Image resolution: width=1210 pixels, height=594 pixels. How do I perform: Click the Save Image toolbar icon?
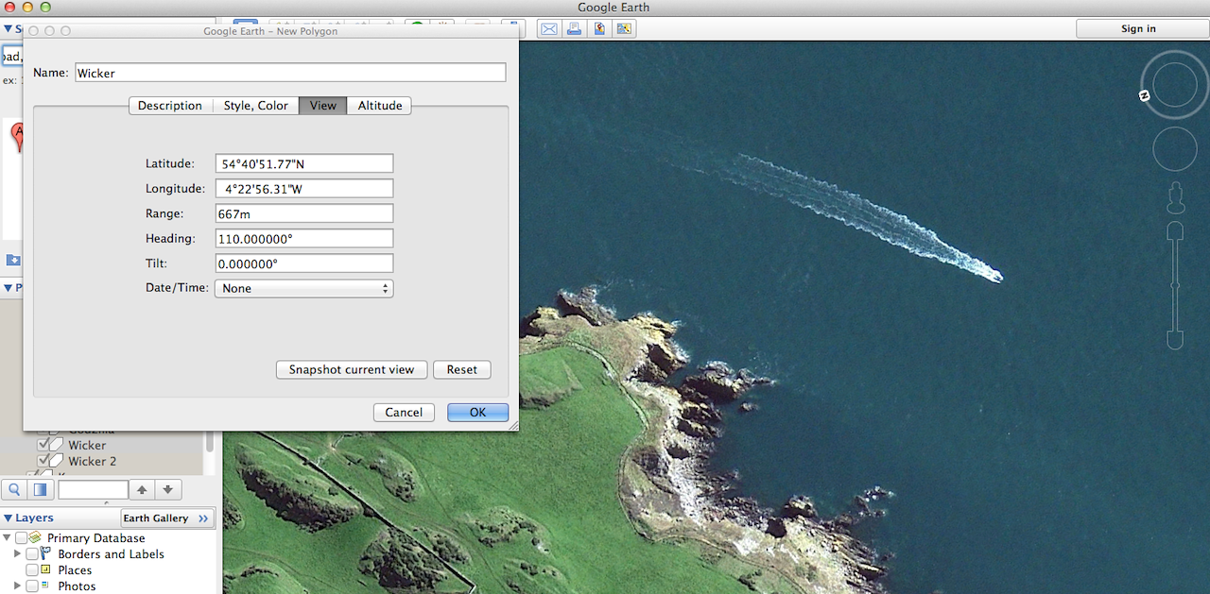[x=624, y=28]
